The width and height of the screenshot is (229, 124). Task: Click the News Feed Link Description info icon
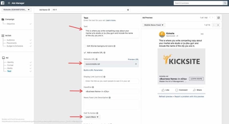pyautogui.click(x=110, y=98)
